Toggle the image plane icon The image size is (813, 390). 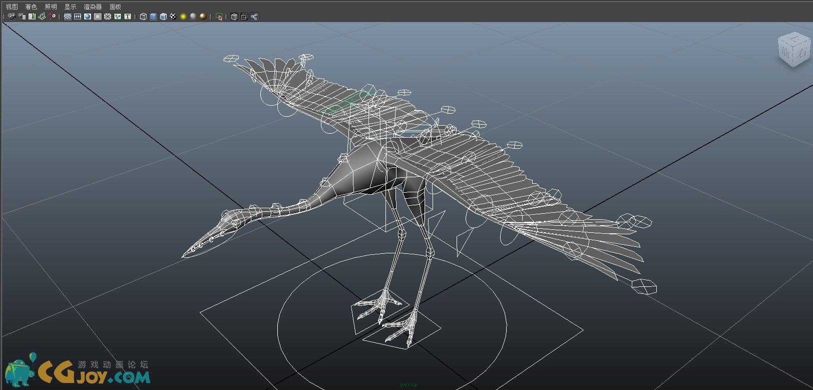42,17
